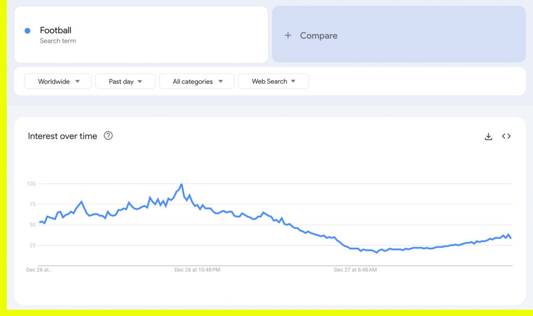Viewport: 533px width, 316px height.
Task: Open the Past day time range dropdown
Action: (125, 81)
